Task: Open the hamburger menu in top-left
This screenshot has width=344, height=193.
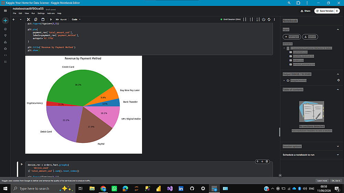Action: 6,11
